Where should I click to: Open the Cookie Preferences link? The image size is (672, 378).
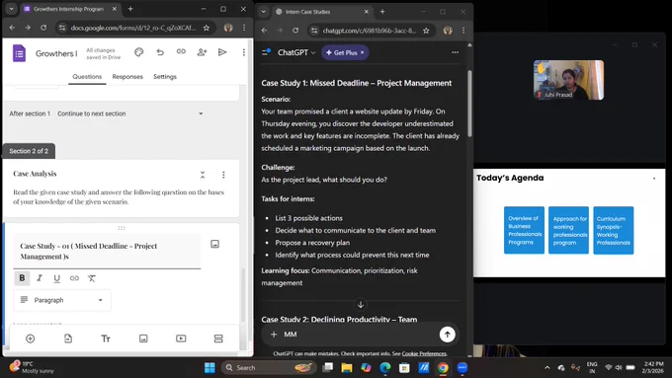point(424,353)
